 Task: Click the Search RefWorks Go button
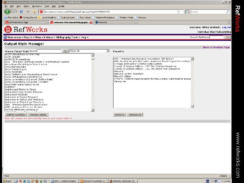(227, 37)
